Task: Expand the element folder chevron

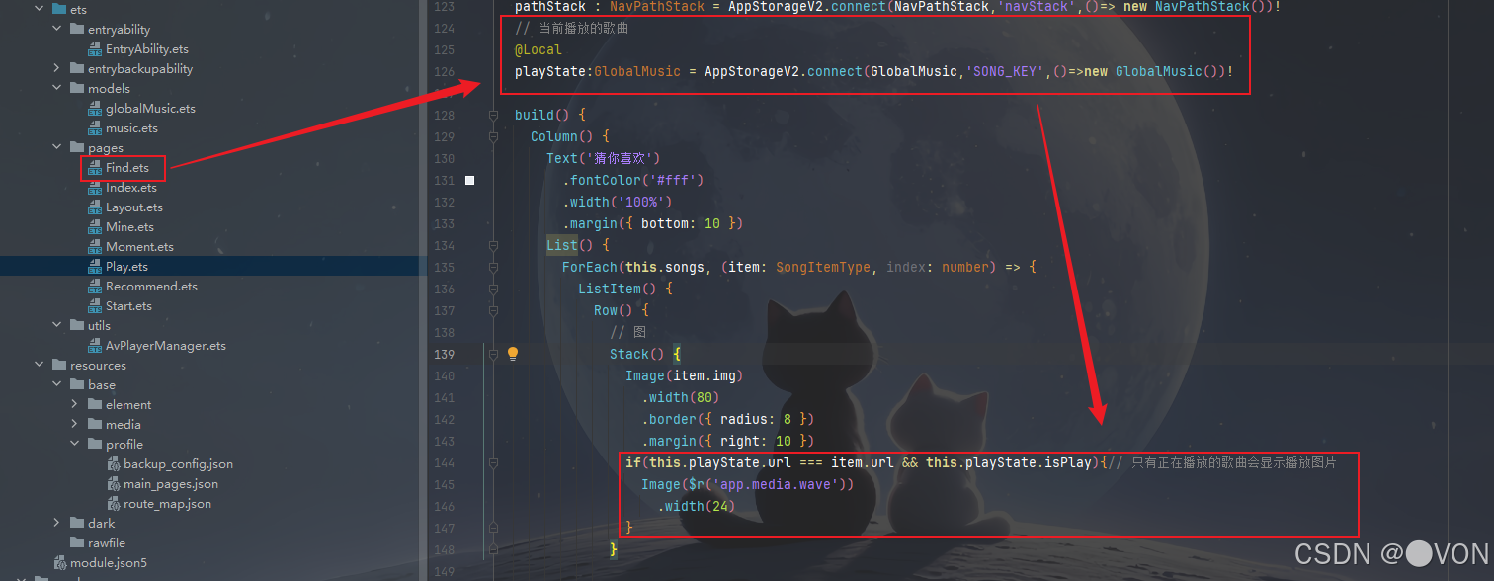Action: click(x=75, y=404)
